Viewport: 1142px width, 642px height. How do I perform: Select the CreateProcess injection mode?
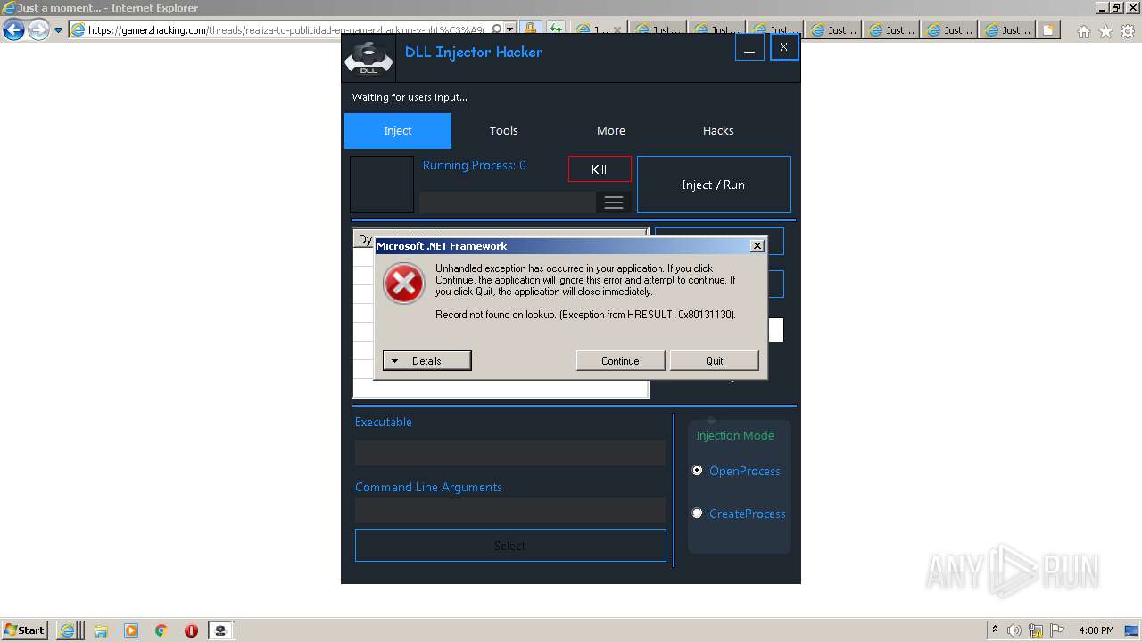click(698, 514)
